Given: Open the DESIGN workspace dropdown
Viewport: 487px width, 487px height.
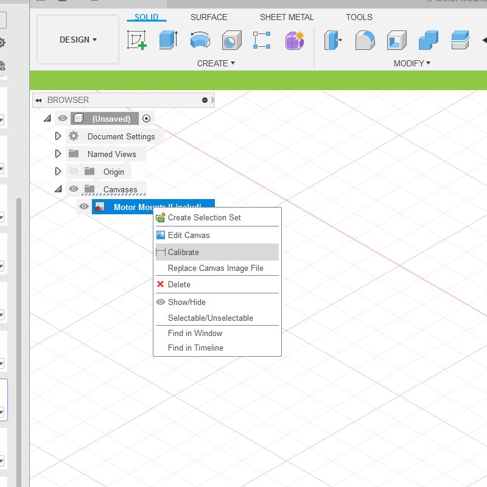Looking at the screenshot, I should 78,40.
